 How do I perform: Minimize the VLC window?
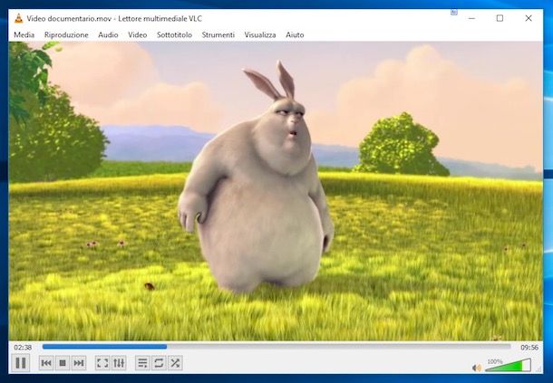point(472,18)
